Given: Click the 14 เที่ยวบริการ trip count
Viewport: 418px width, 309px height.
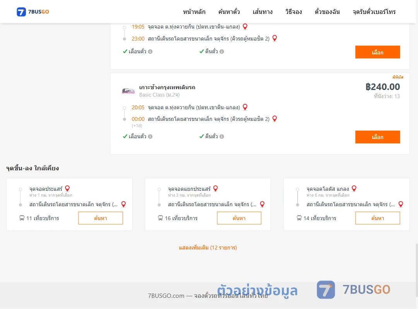Looking at the screenshot, I should tap(320, 218).
